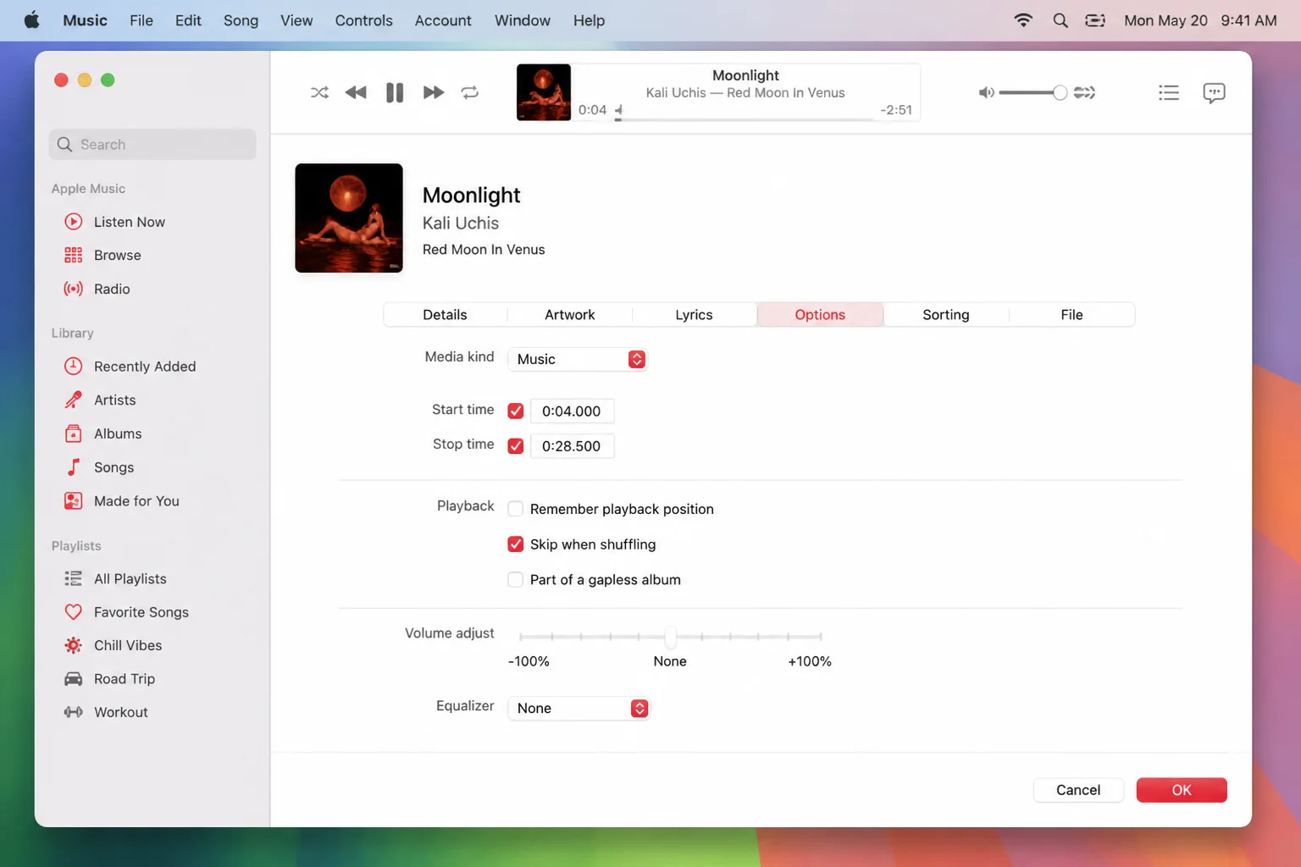Click the large Moonlight album artwork
This screenshot has height=867, width=1301.
349,218
